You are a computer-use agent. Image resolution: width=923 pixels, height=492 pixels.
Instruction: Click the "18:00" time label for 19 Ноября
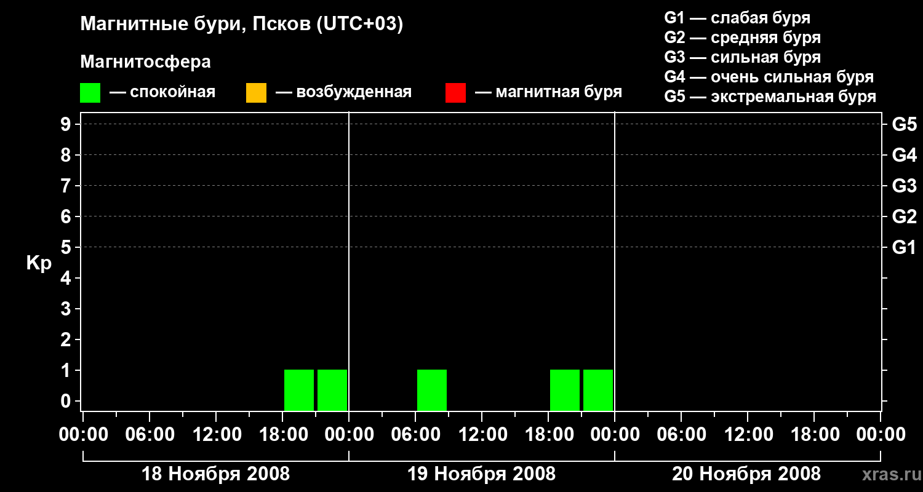(x=548, y=434)
